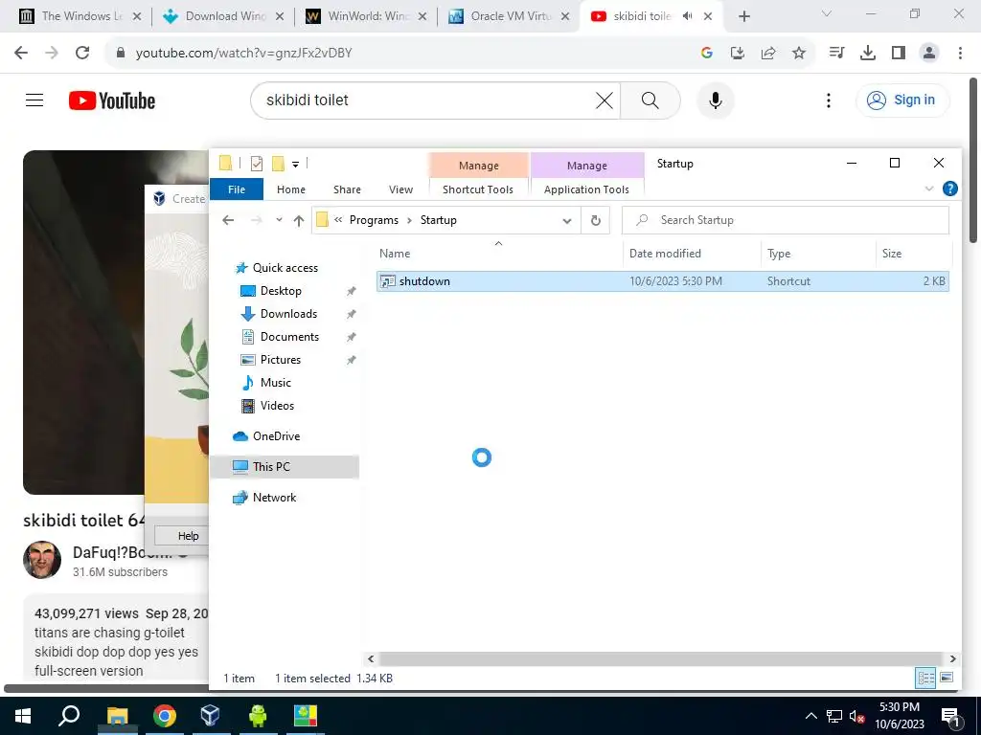Open Explorer help question mark icon
The height and width of the screenshot is (735, 981).
coord(949,189)
